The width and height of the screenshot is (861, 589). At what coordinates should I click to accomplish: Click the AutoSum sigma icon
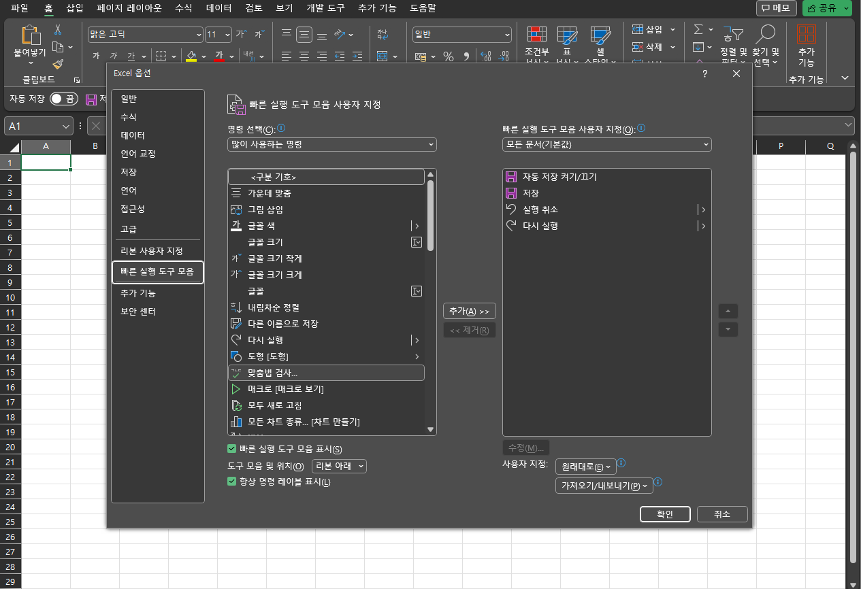698,30
